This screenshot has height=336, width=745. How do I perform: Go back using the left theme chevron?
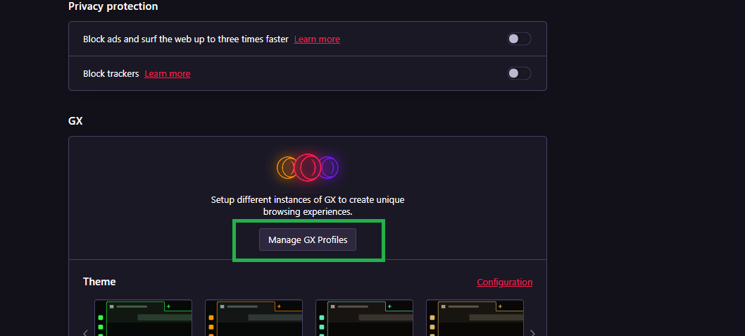(86, 332)
